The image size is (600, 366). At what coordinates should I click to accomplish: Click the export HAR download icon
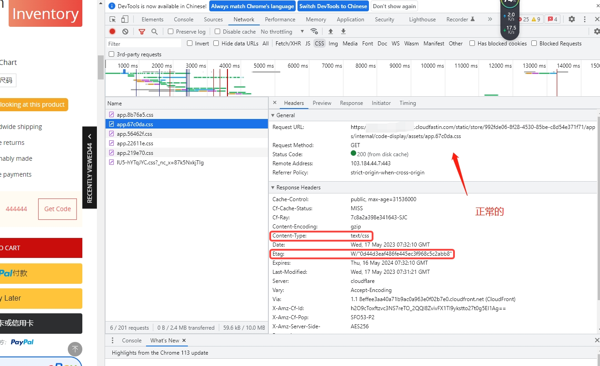[x=343, y=31]
